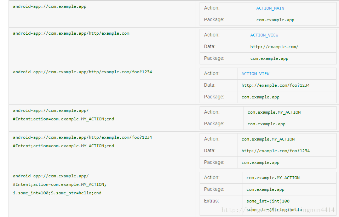
Task: Open ACTION_VIEW link above the foo?1234 data URL
Action: [x=255, y=74]
